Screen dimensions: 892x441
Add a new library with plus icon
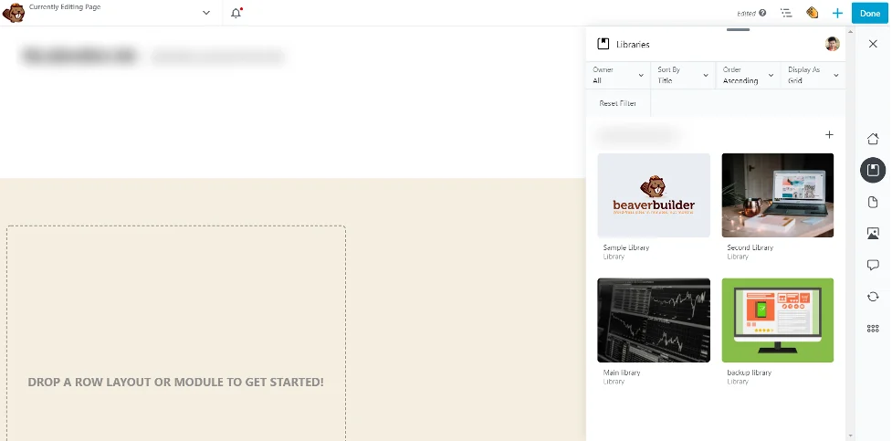click(829, 135)
